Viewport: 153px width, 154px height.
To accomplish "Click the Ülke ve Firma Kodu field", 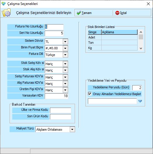I will click(60, 110).
